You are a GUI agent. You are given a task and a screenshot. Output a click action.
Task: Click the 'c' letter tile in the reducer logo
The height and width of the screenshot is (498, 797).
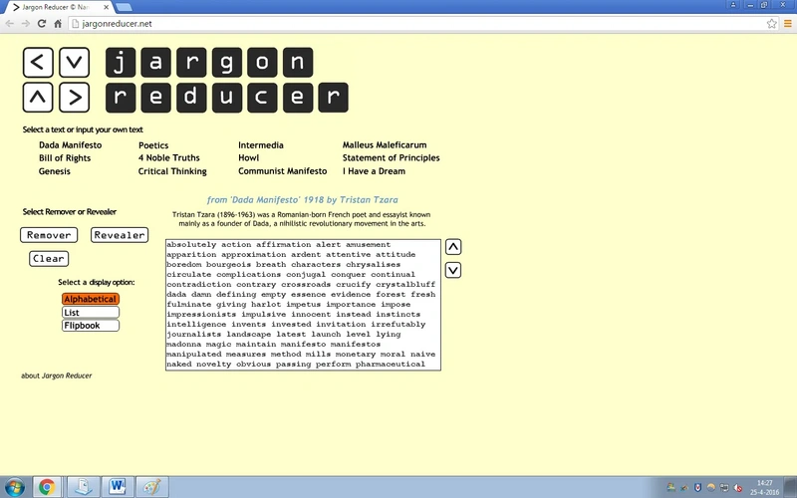tap(262, 97)
